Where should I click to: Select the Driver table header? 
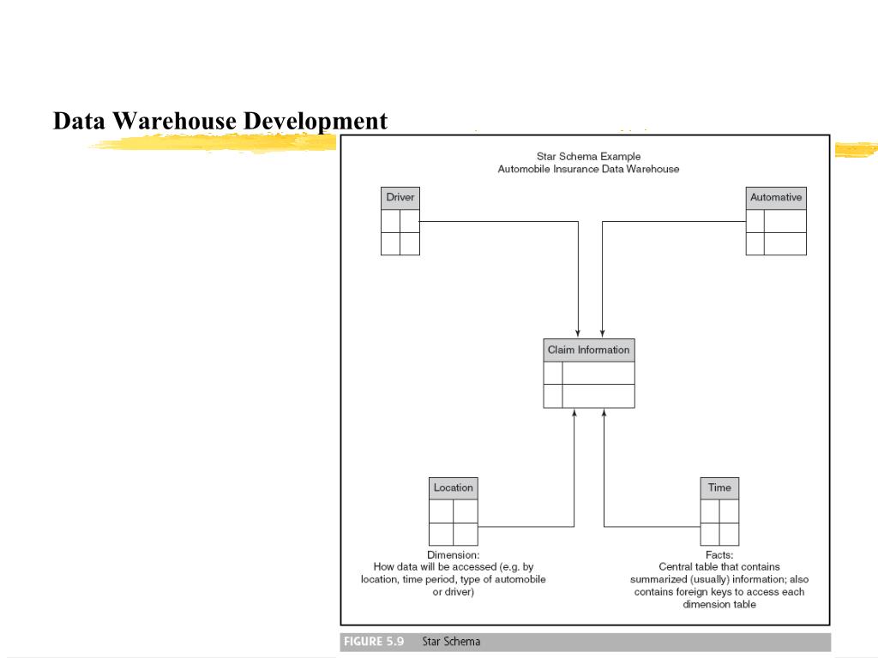[x=400, y=198]
